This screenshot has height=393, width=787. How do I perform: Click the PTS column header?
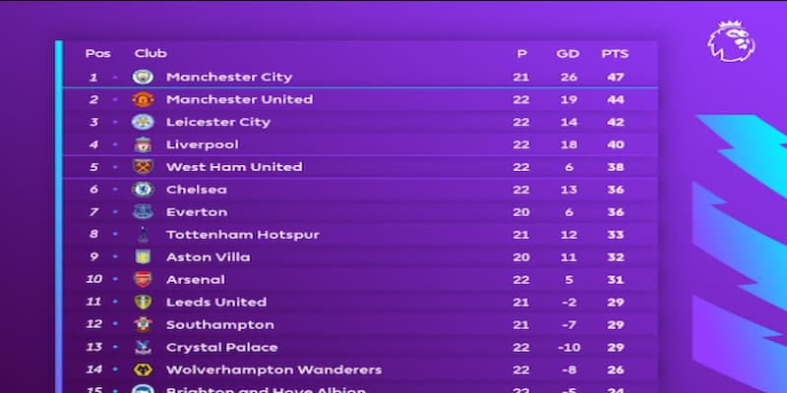615,54
